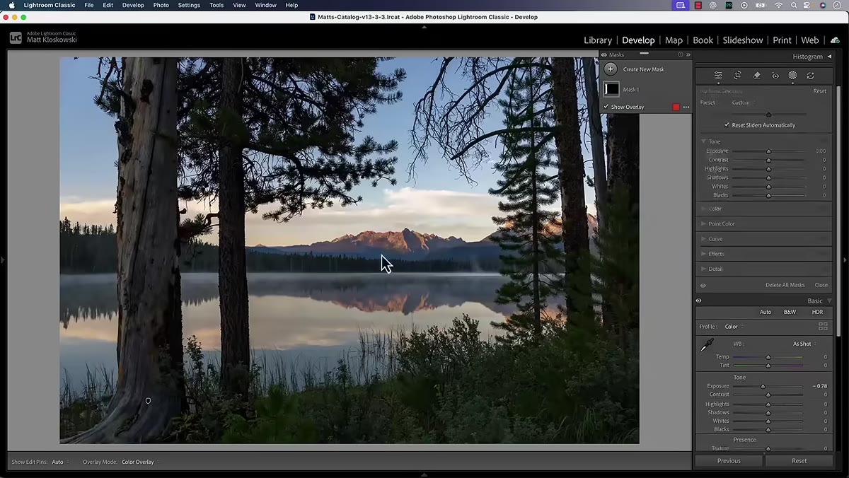Open the Masks panel help icon
This screenshot has width=849, height=478.
tap(681, 54)
